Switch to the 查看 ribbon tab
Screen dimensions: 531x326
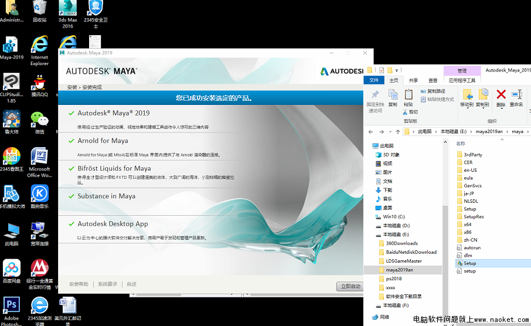(x=433, y=80)
